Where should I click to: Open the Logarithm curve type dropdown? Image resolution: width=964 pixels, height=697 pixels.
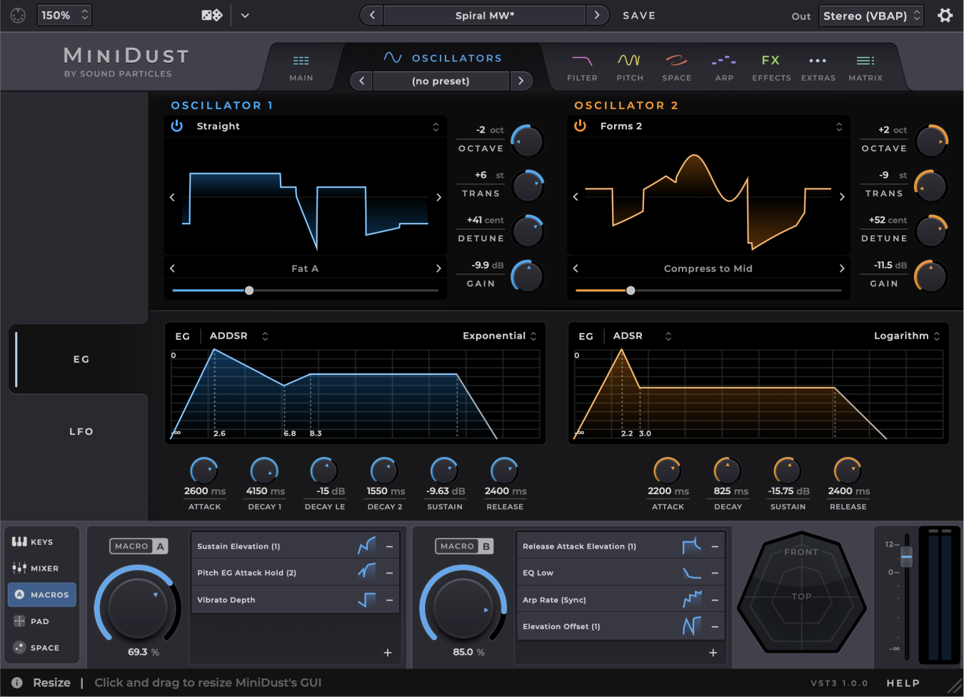pos(907,336)
